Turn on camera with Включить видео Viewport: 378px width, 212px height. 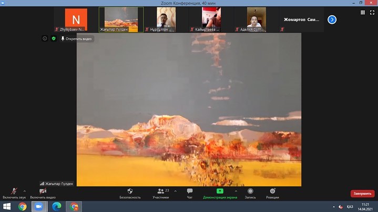tap(43, 194)
